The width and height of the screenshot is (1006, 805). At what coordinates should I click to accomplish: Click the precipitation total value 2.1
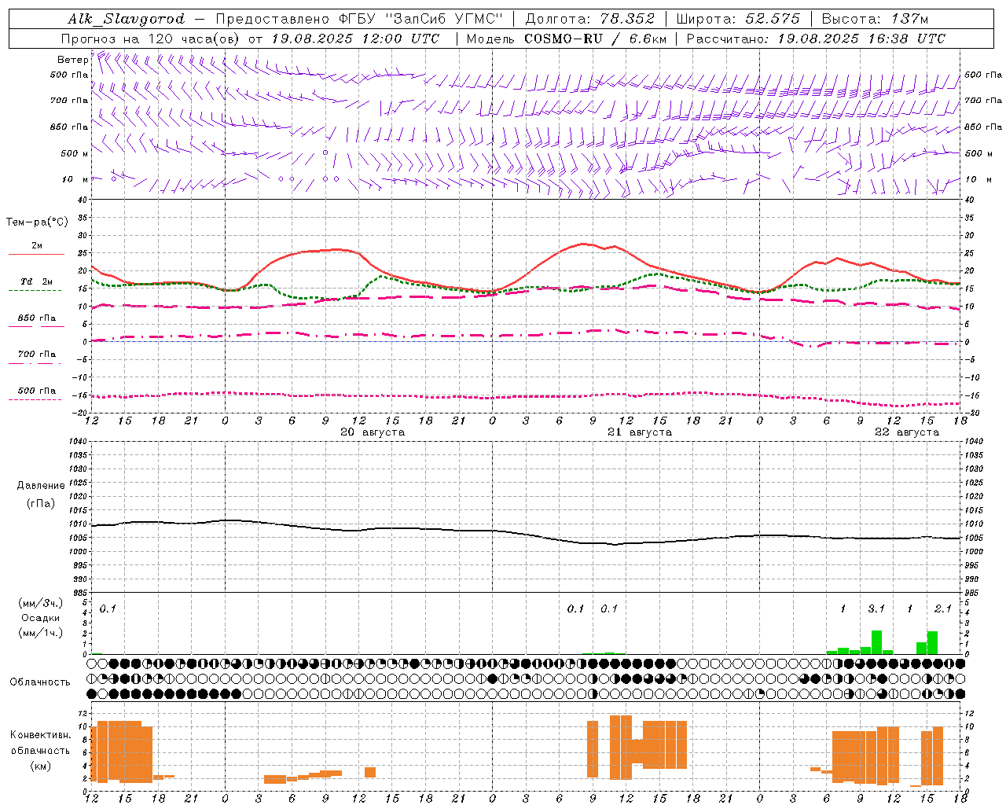coord(943,608)
